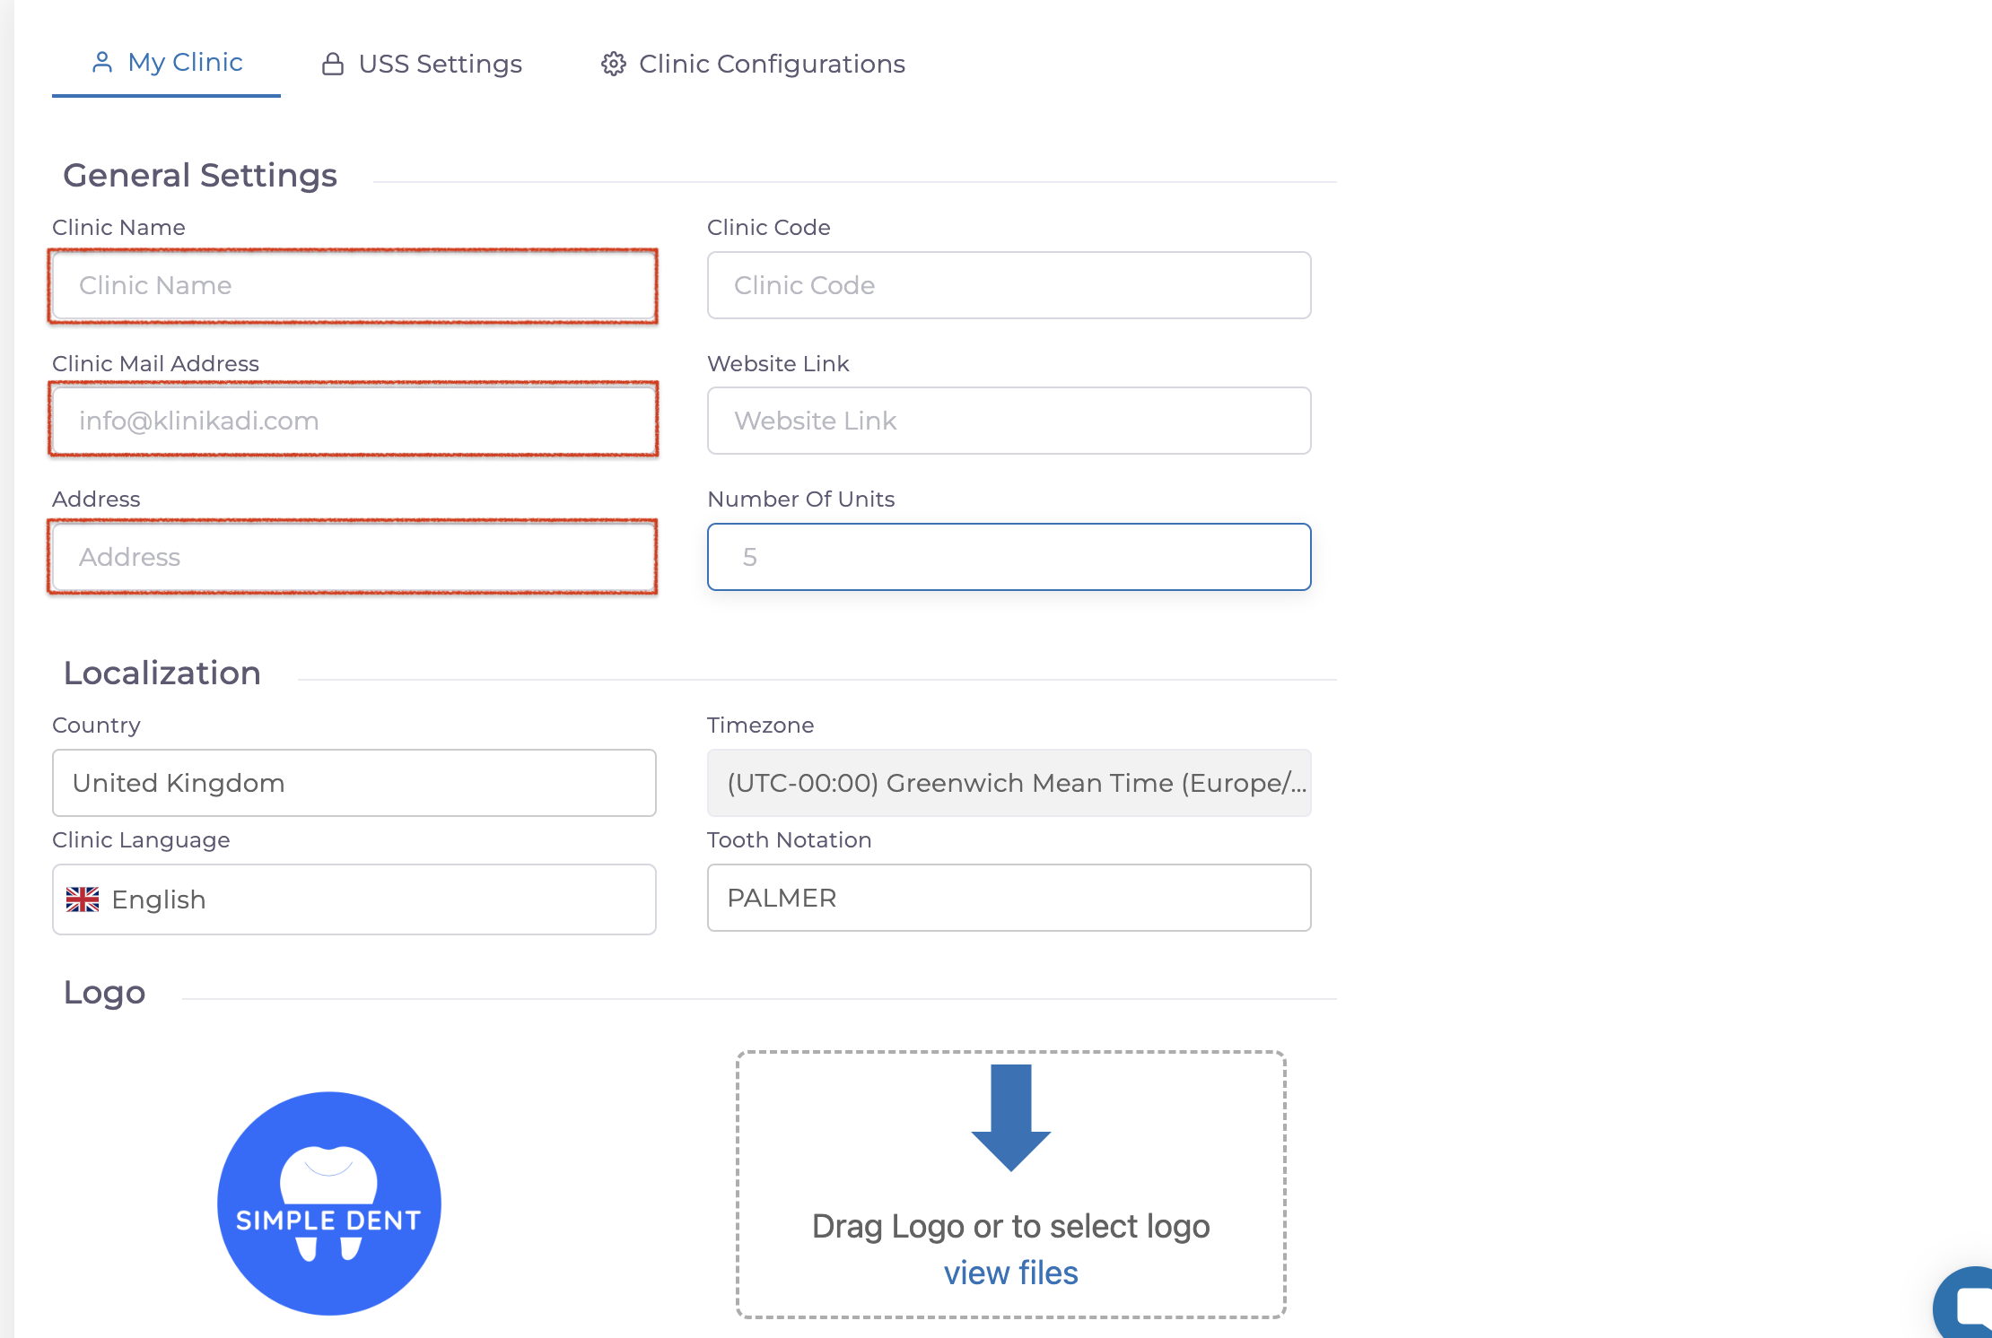This screenshot has width=1992, height=1338.
Task: Click the Website Link input field
Action: 1009,421
